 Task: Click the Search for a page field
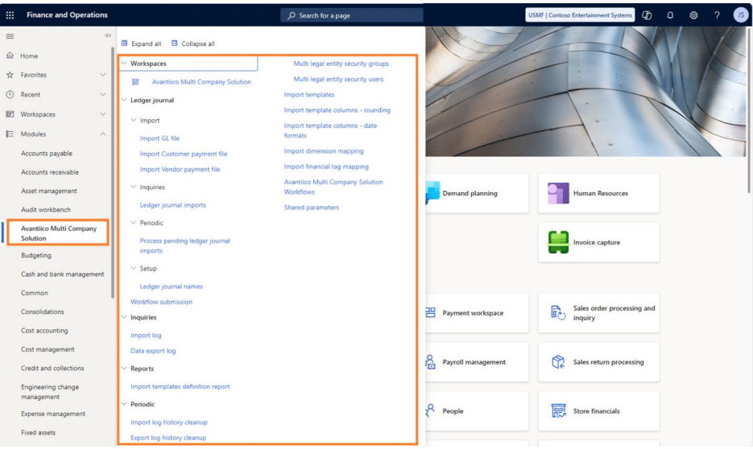pyautogui.click(x=351, y=15)
